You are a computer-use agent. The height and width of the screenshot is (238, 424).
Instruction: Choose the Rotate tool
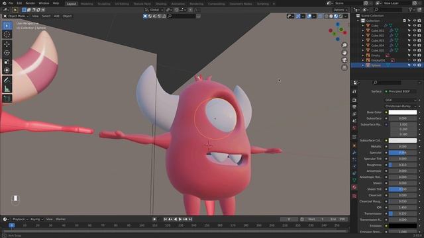(7, 53)
